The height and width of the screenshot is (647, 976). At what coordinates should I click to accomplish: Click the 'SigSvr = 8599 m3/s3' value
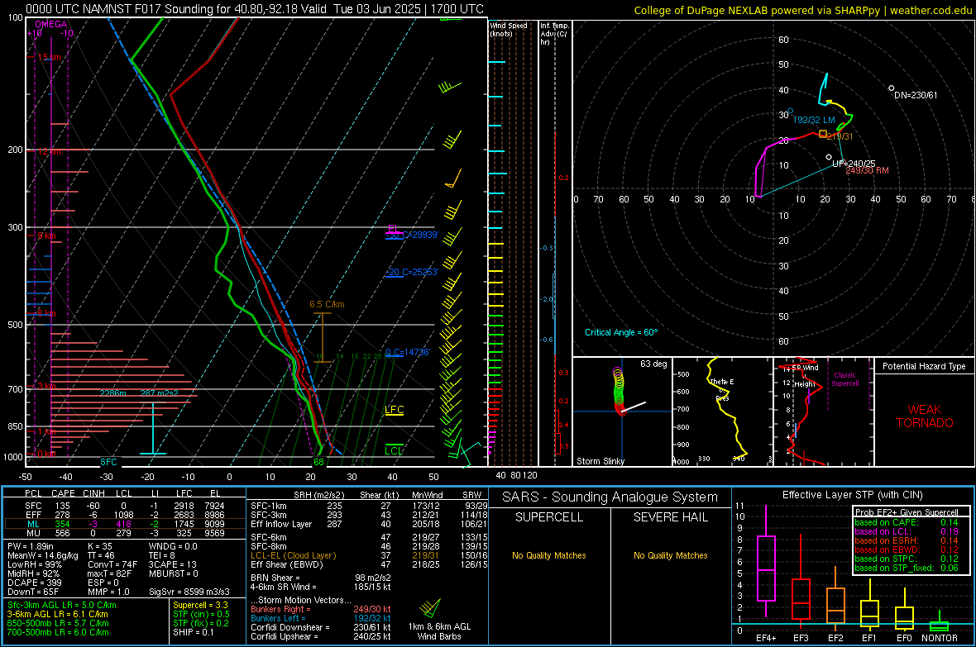click(x=189, y=592)
